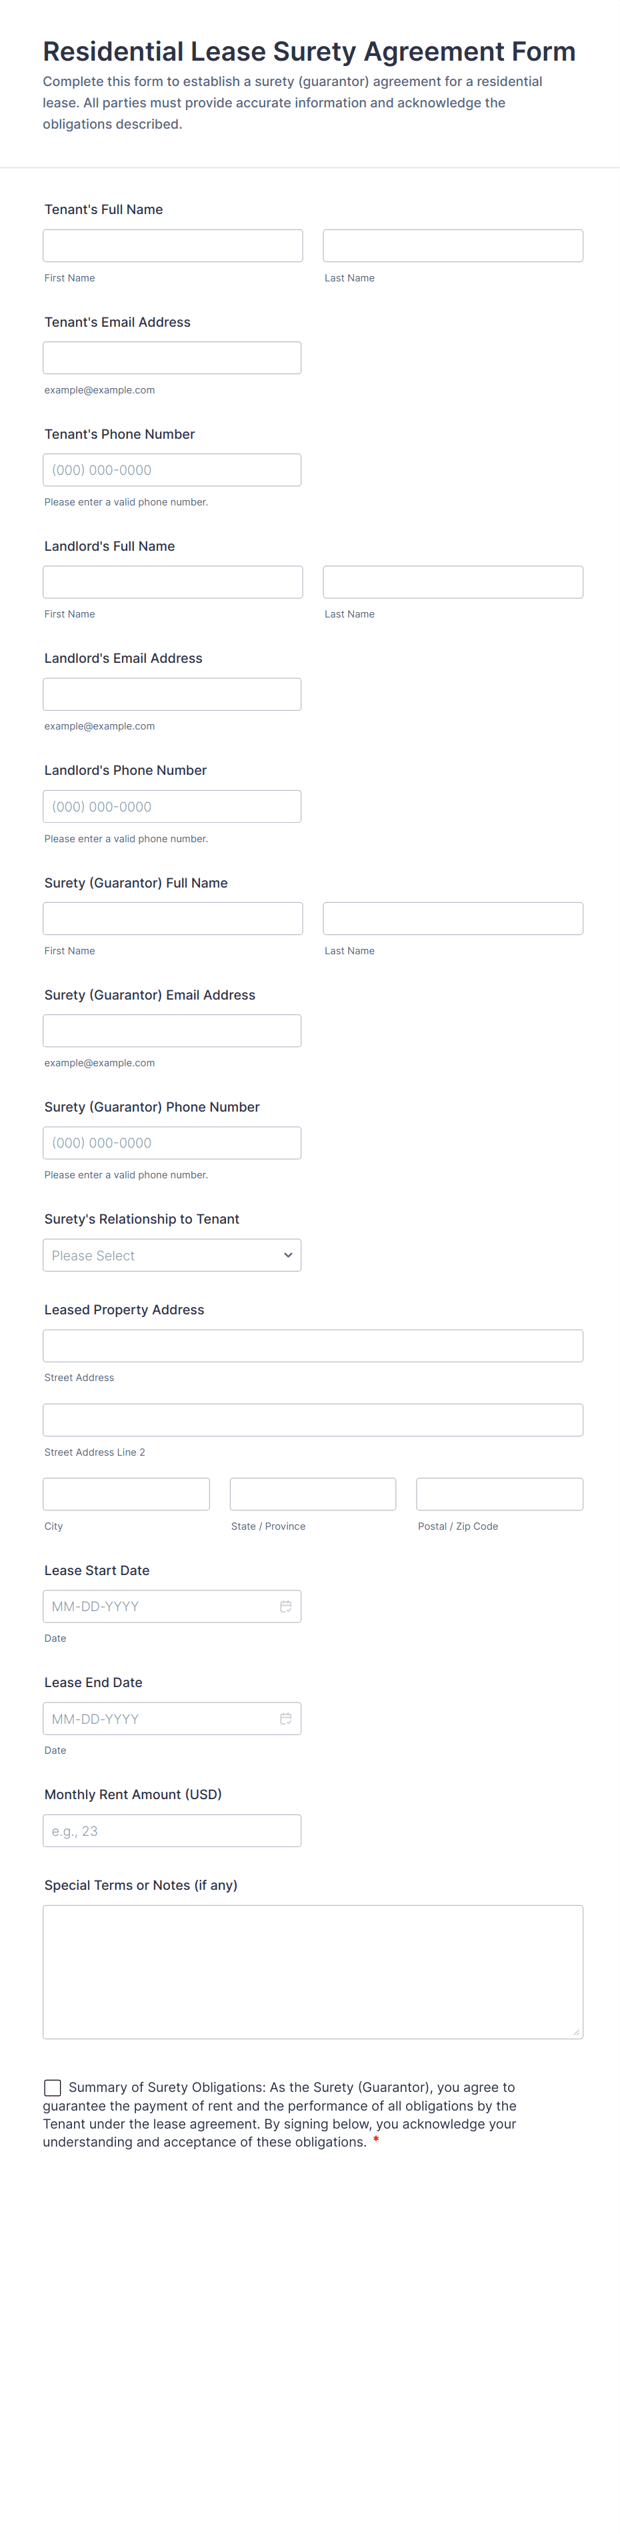Viewport: 620px width, 2534px height.
Task: Click Monthly Rent Amount (USD) field
Action: 172,1830
